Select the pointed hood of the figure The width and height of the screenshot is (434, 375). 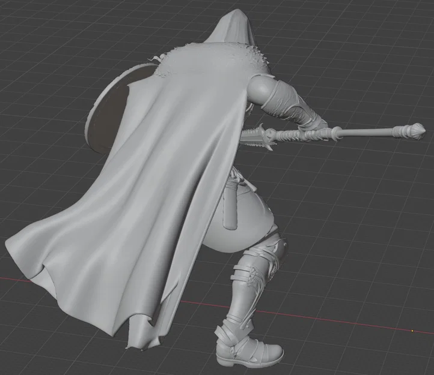[x=233, y=26]
